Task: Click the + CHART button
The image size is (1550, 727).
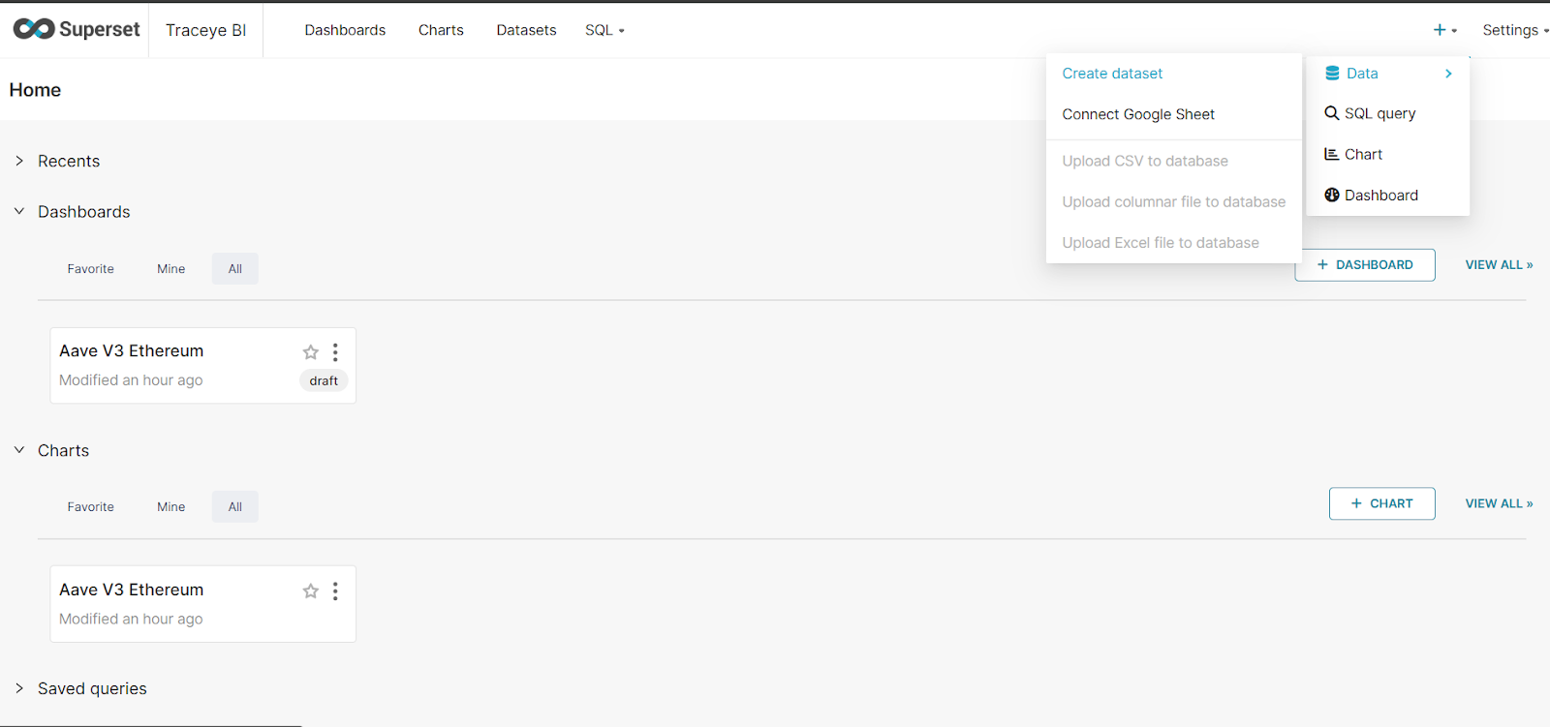Action: point(1382,503)
